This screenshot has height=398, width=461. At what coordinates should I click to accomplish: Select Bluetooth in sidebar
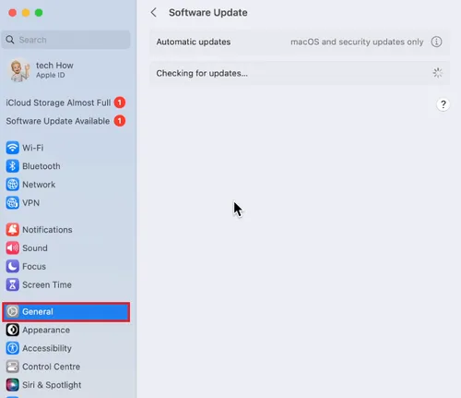tap(65, 166)
